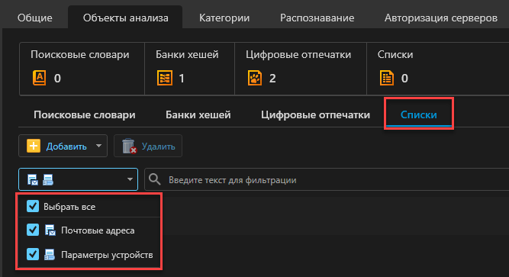This screenshot has height=277, width=509.
Task: Open the Поисковые словари sub-tab
Action: (85, 114)
